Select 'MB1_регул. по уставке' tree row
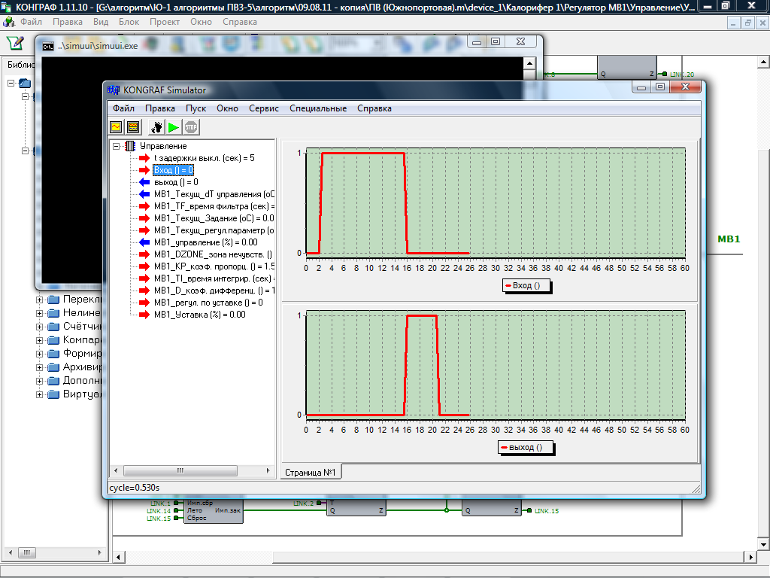 pyautogui.click(x=208, y=303)
